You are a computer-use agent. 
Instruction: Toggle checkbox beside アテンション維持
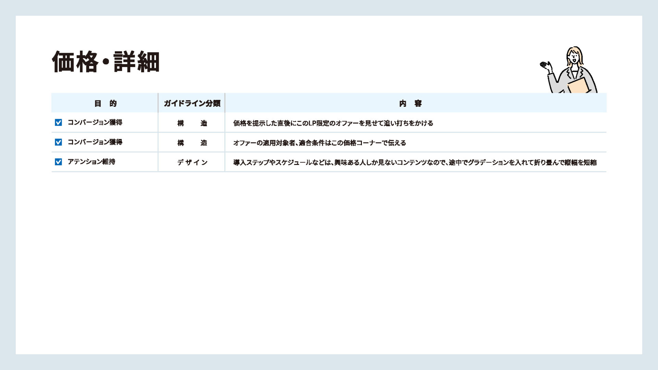coord(58,162)
